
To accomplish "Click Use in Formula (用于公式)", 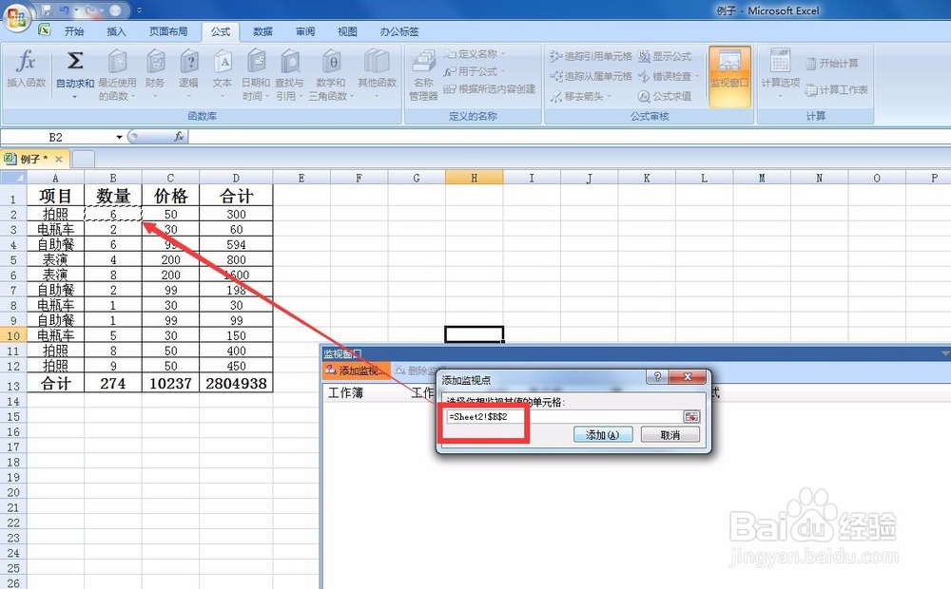I will [475, 71].
